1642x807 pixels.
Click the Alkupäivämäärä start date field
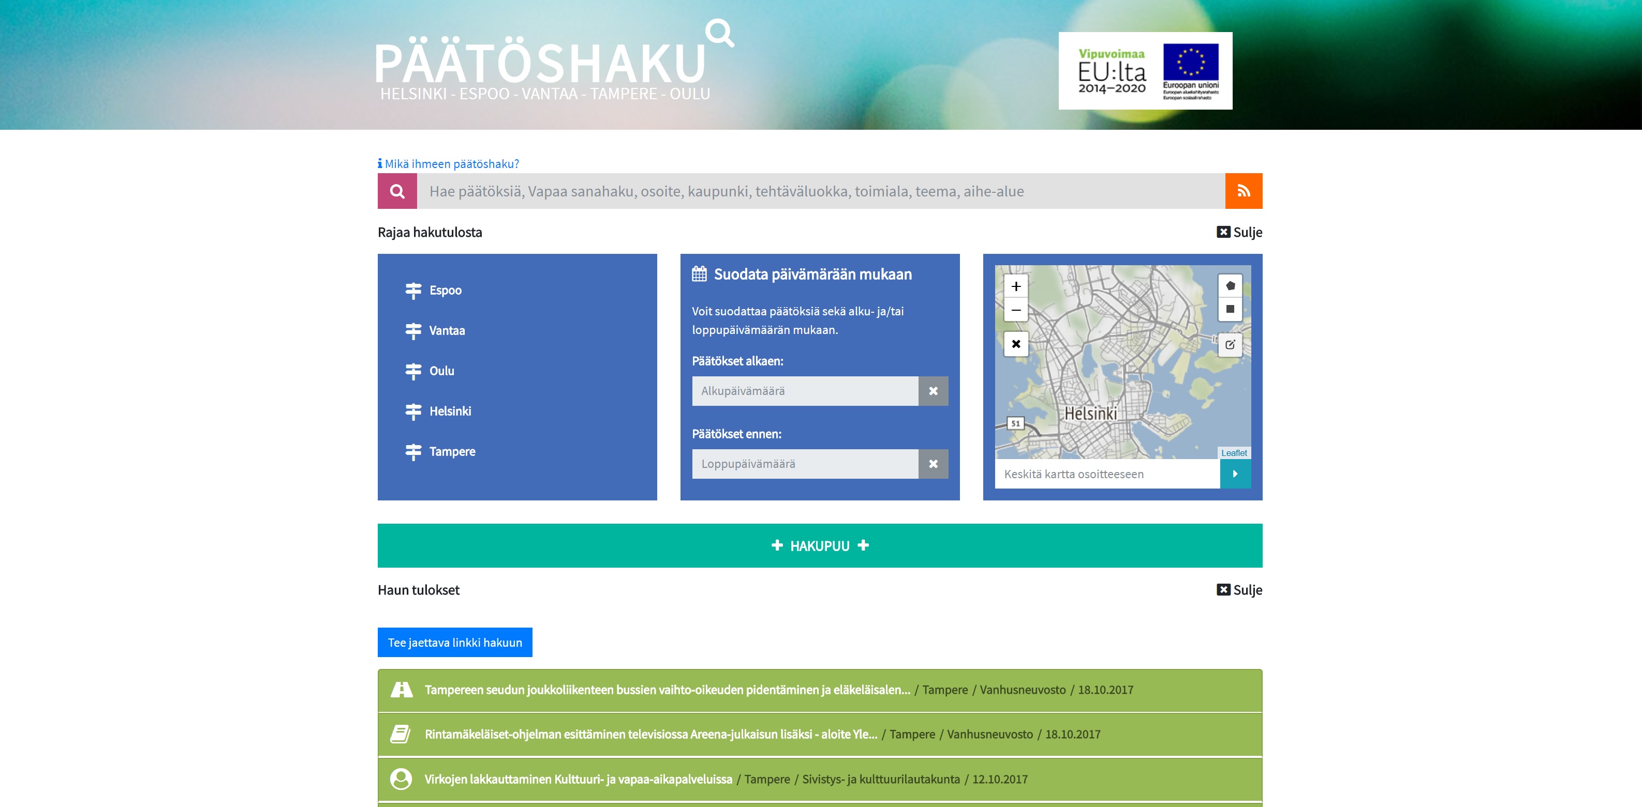click(805, 391)
